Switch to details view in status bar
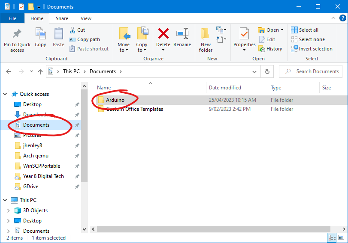 coord(332,237)
